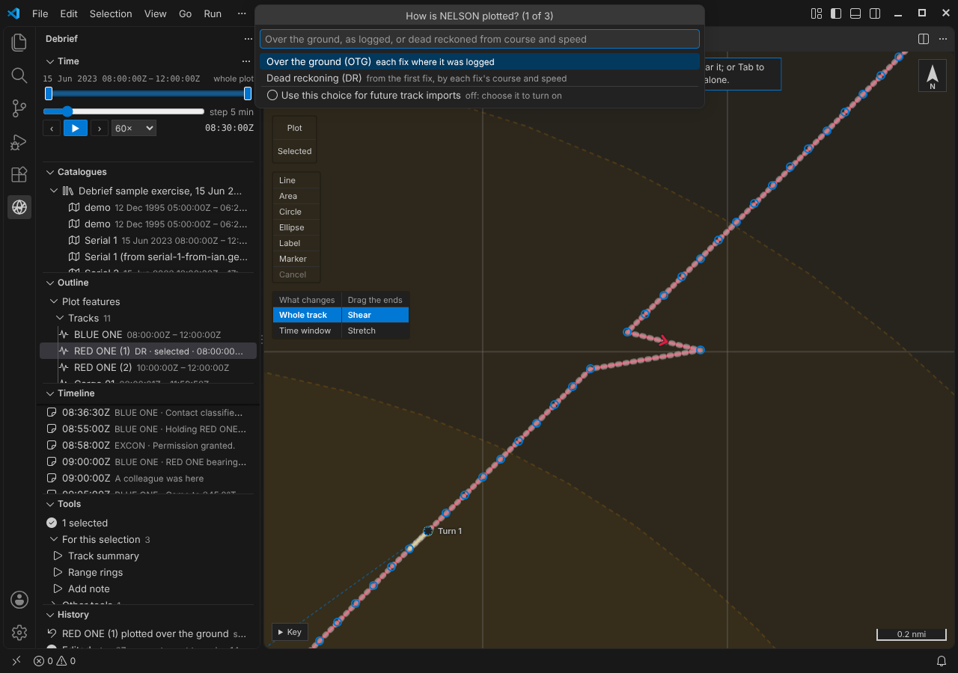Collapse the Plot features node
Image resolution: width=958 pixels, height=673 pixels.
click(55, 301)
